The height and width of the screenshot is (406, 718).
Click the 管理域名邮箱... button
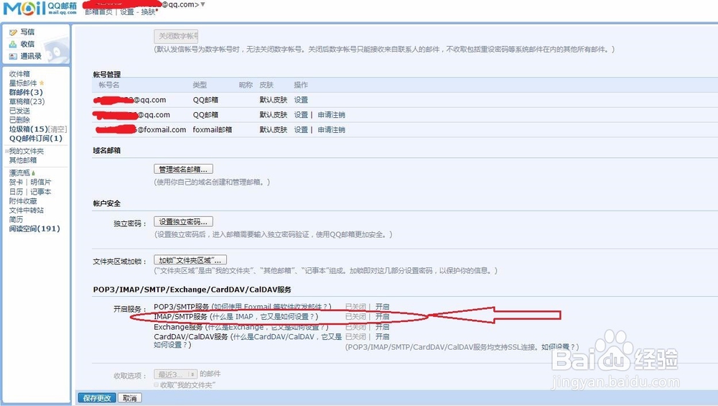click(183, 169)
